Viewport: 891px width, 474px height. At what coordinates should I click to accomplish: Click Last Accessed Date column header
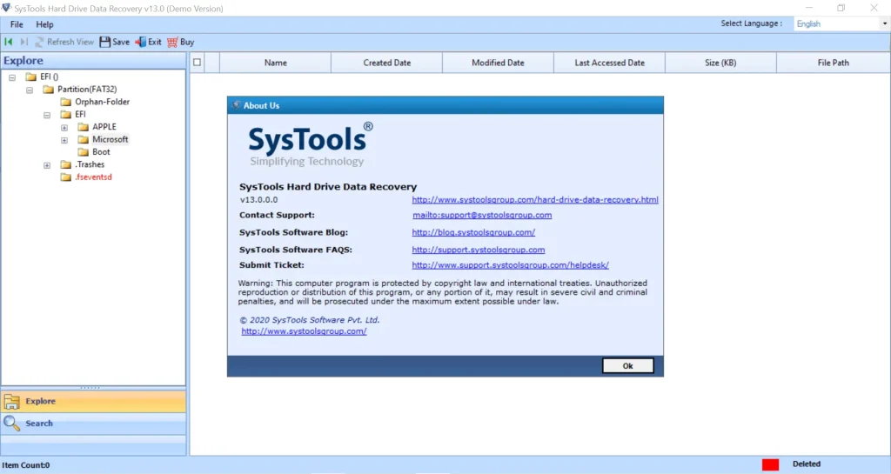pos(609,63)
